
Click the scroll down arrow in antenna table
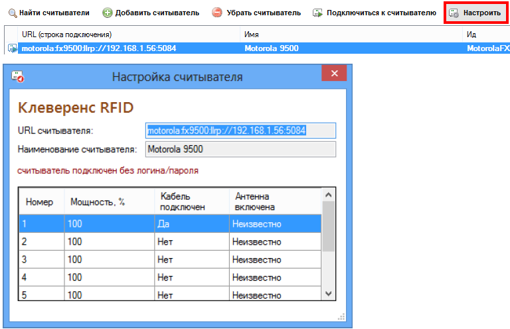click(329, 294)
